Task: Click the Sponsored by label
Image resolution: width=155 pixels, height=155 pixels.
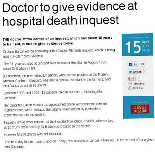Action: [140, 102]
